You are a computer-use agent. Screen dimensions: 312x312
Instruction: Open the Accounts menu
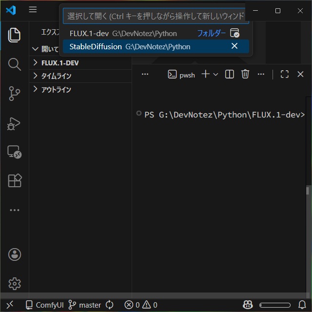coord(15,254)
